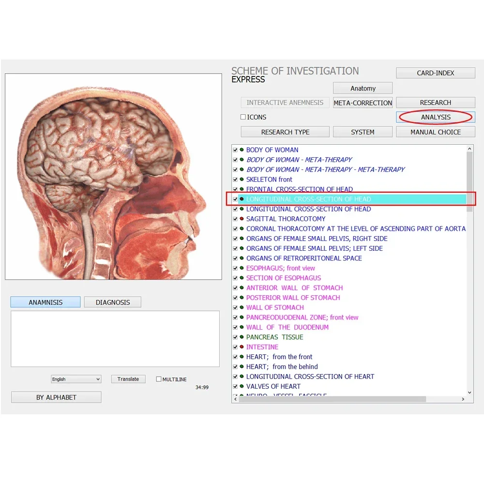
Task: Switch to the ANAMNISIS tab
Action: pyautogui.click(x=45, y=302)
